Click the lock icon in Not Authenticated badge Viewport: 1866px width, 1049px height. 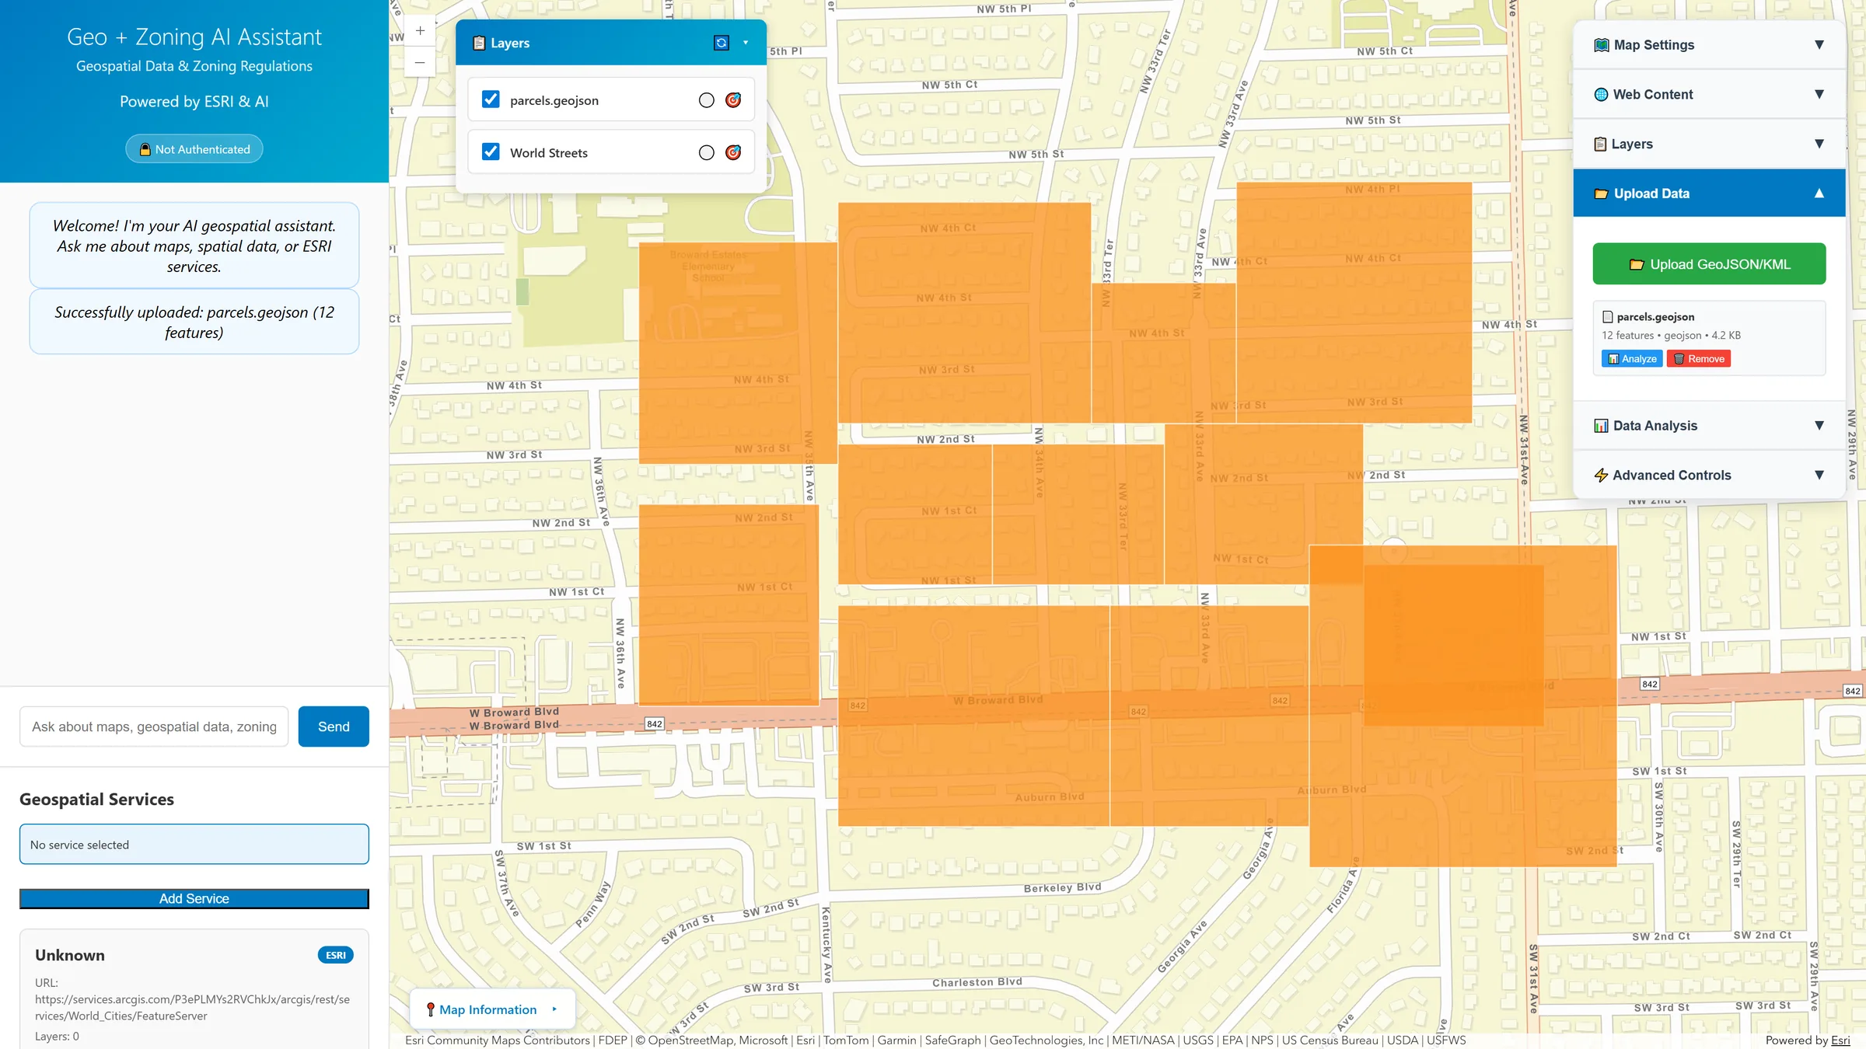point(145,149)
